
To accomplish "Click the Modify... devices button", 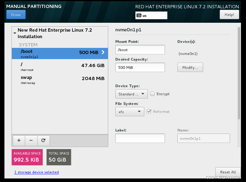I will [190, 67].
